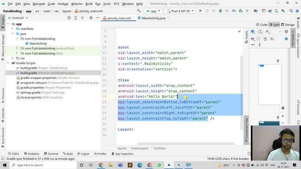Screen dimensions: 301x169
Task: Collapse the app module tree node
Action: click(x=8, y=24)
